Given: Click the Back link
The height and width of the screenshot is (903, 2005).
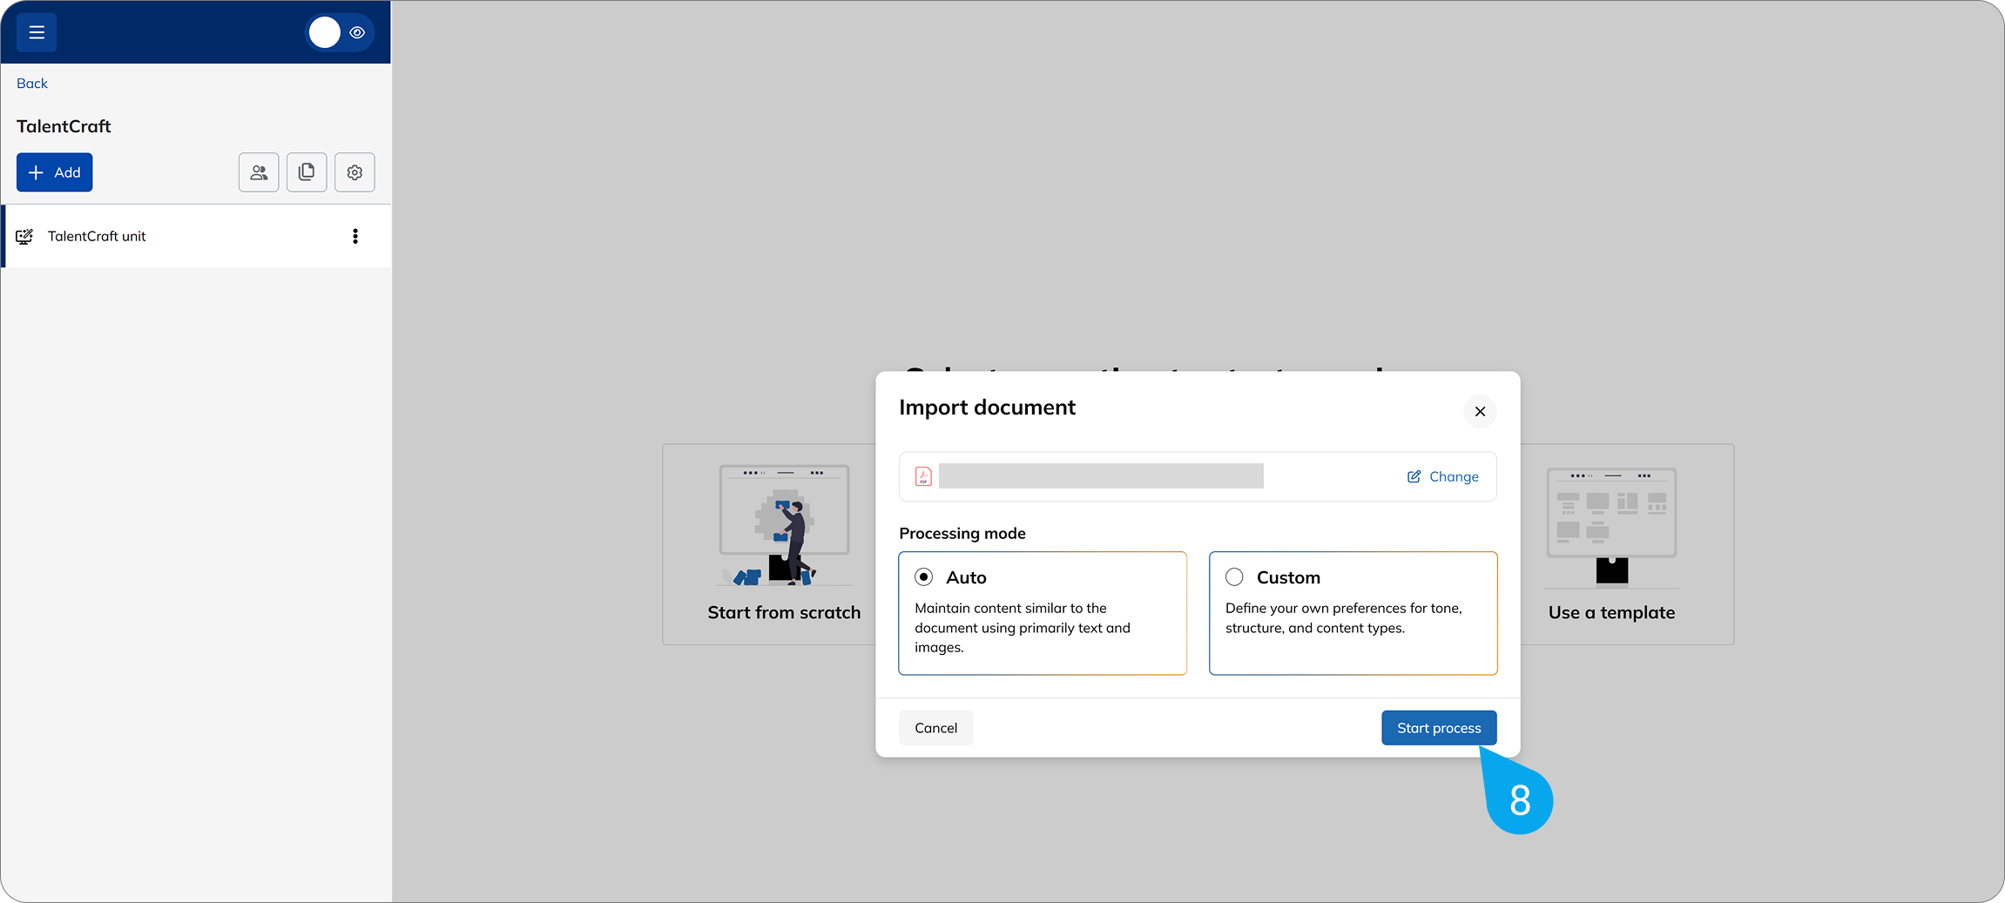Looking at the screenshot, I should pos(32,83).
